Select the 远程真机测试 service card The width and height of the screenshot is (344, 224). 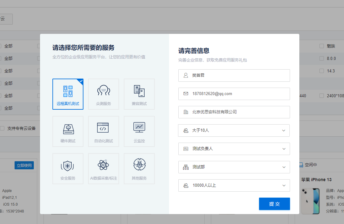68,94
